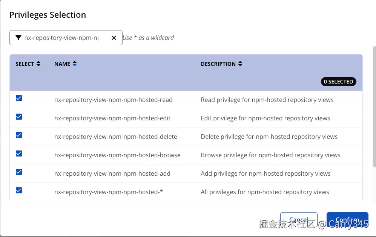Click the 0 SELECTED badge
Image resolution: width=376 pixels, height=237 pixels.
[338, 82]
